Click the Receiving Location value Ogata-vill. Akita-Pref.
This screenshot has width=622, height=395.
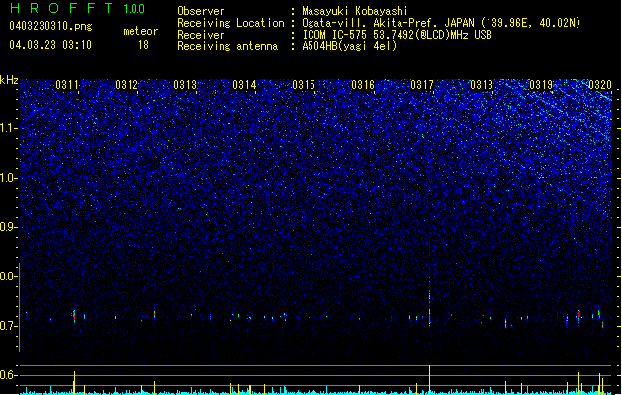388,23
